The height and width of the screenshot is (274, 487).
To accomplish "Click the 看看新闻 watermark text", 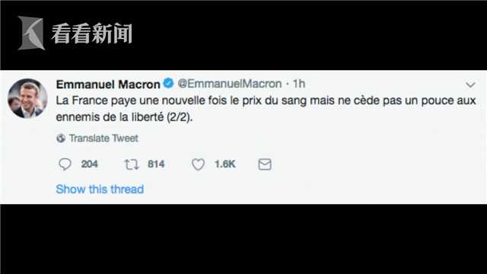I will tap(92, 33).
